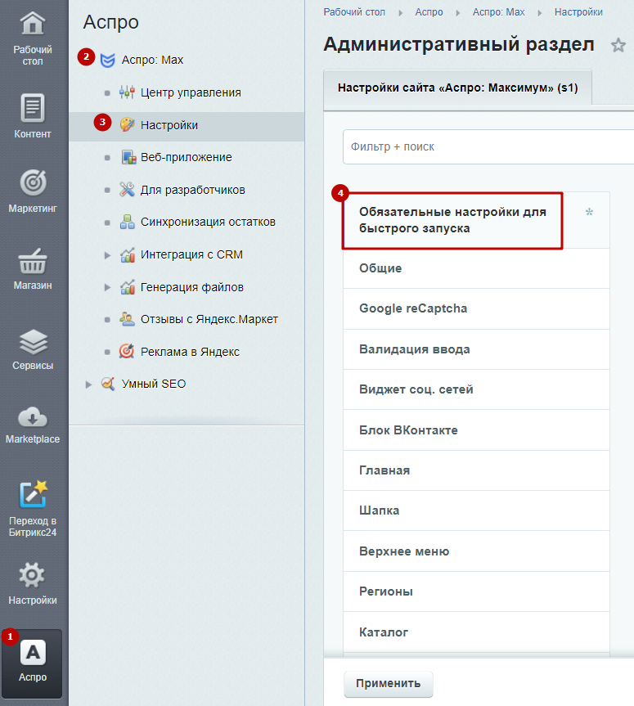Open the Рабочий стол house icon
Viewport: 634px width, 706px height.
tap(33, 23)
